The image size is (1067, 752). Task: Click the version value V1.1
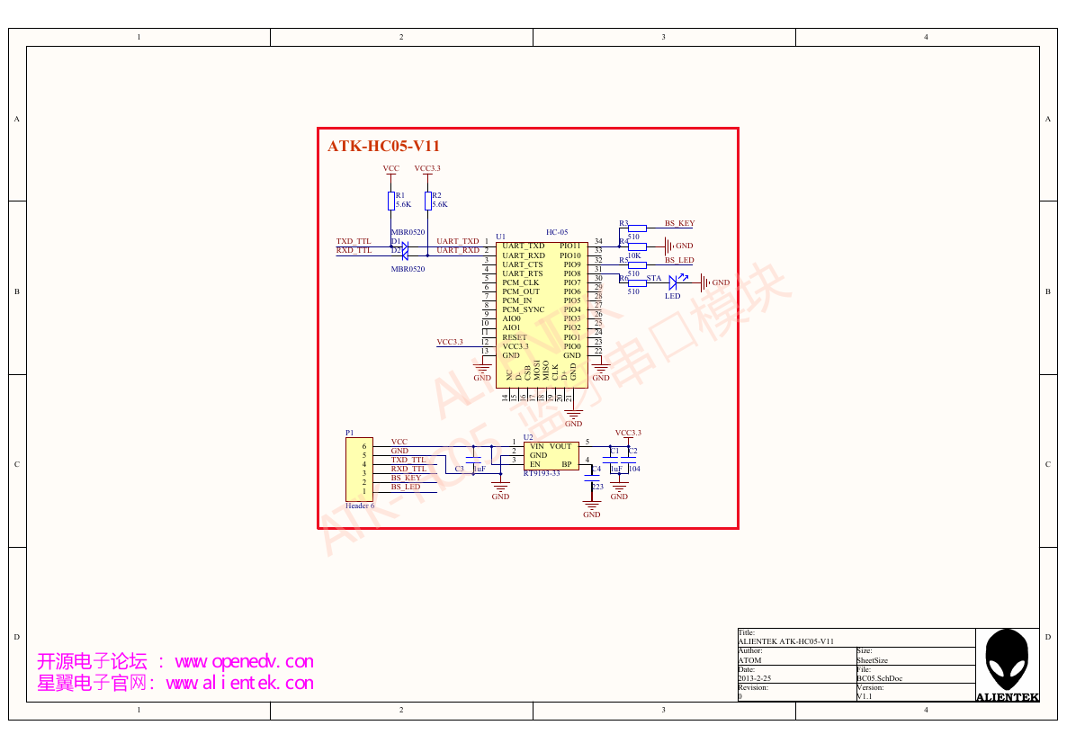pyautogui.click(x=864, y=696)
